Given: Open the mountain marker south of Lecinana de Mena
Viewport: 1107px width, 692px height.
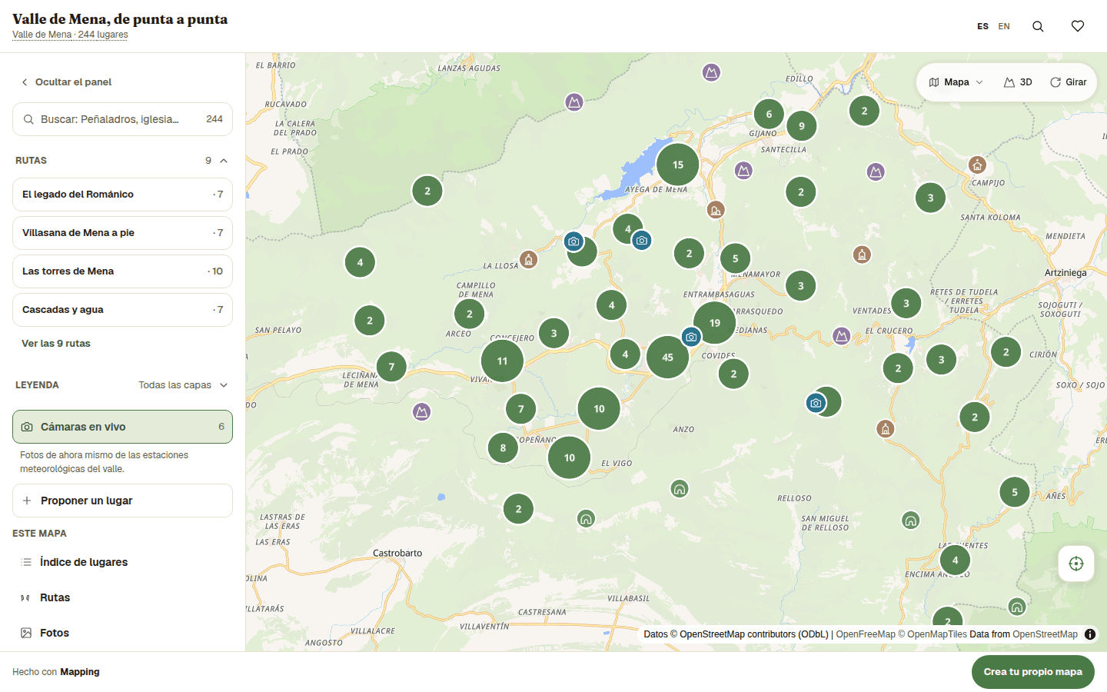Looking at the screenshot, I should pyautogui.click(x=421, y=412).
